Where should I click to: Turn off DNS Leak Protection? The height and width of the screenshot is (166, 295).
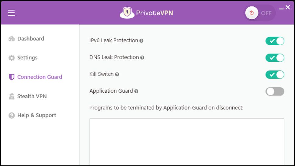coord(275,58)
